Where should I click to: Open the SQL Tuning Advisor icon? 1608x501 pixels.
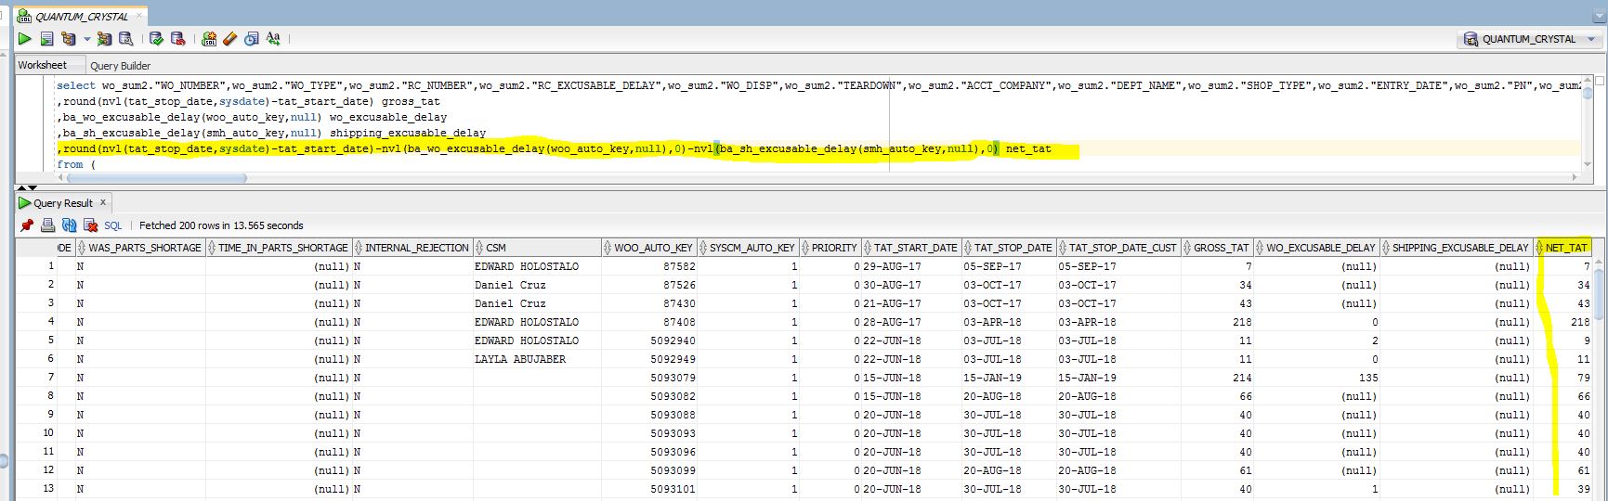pos(125,39)
